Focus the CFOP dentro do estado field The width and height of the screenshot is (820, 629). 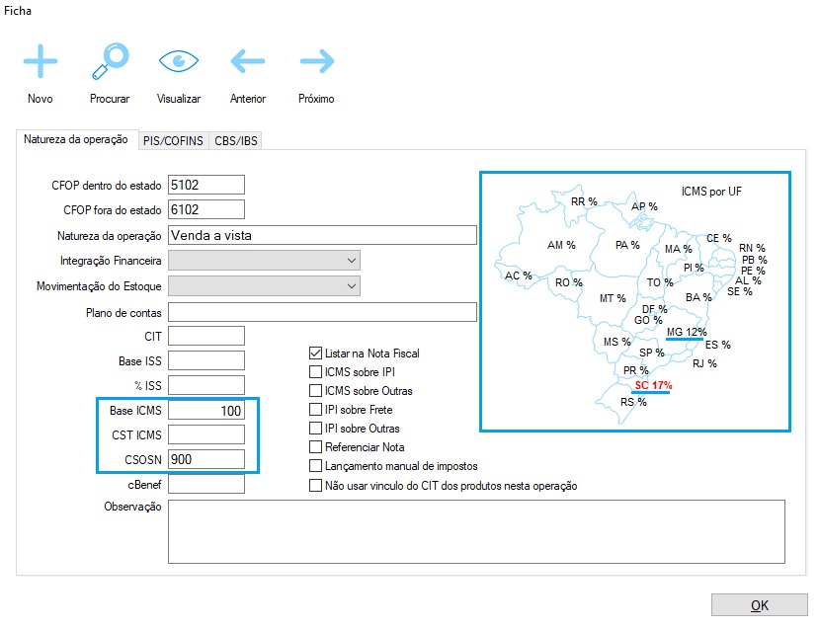point(206,185)
